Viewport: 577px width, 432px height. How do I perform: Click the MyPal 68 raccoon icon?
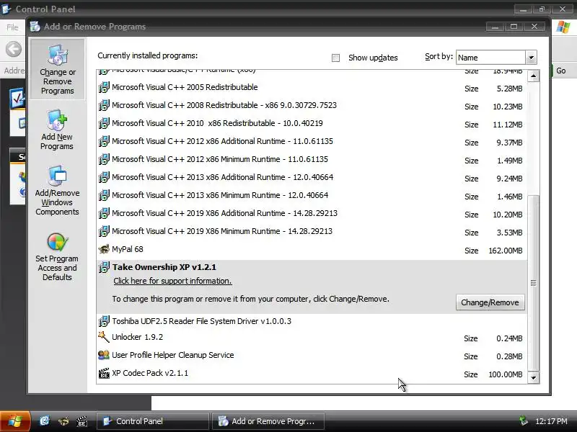(x=104, y=249)
